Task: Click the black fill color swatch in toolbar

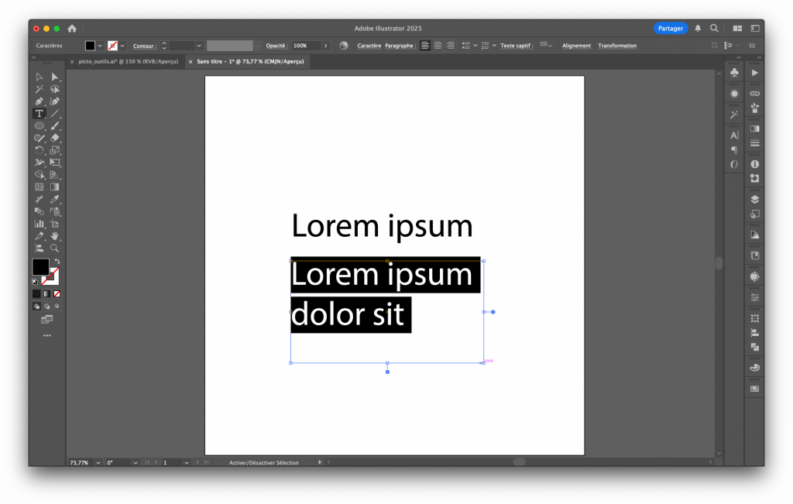Action: (40, 267)
